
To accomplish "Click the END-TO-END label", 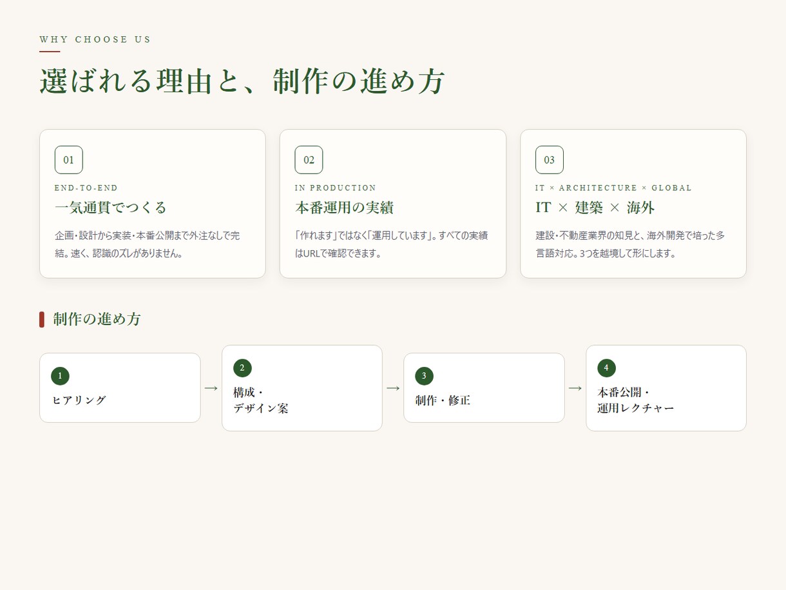I will pyautogui.click(x=86, y=188).
